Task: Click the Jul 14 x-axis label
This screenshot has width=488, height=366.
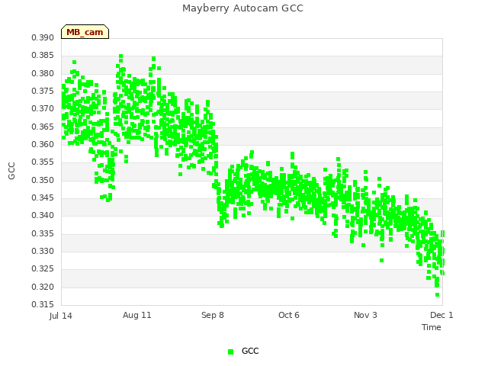Action: click(61, 316)
